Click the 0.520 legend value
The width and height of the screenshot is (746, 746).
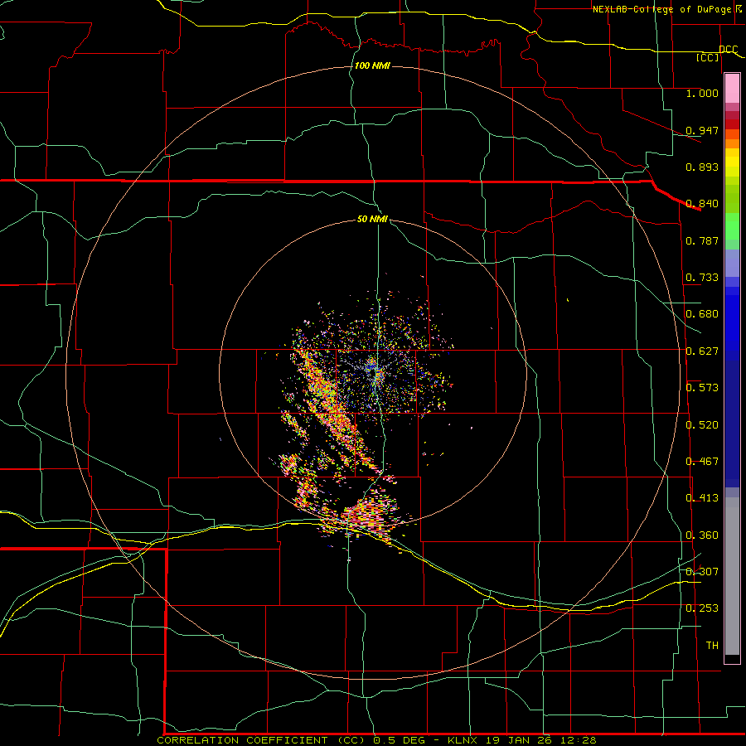pos(702,425)
